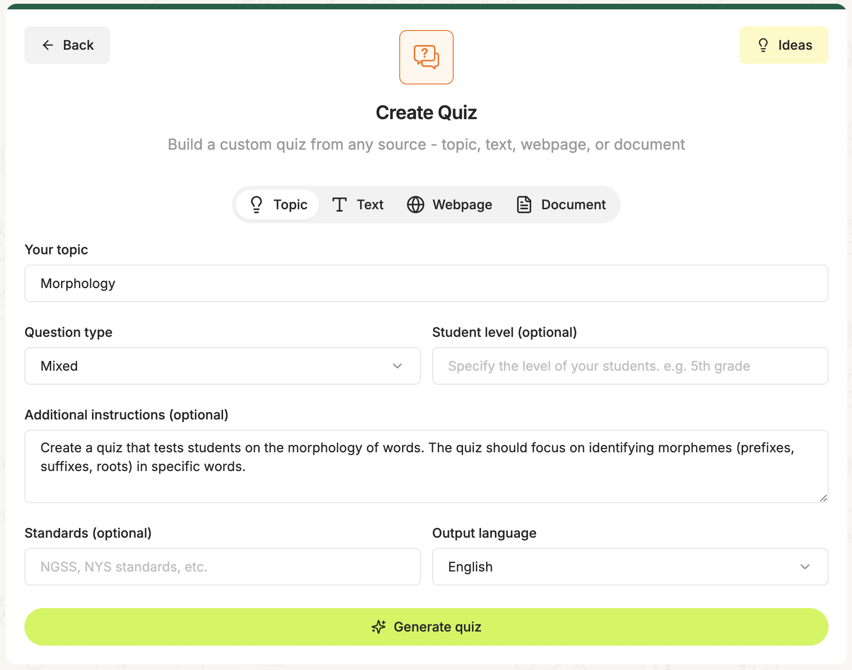This screenshot has height=670, width=852.
Task: Focus the Standards optional input field
Action: [x=223, y=567]
